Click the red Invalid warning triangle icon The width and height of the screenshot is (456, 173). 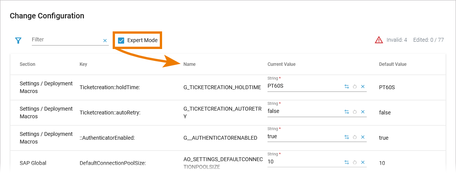pyautogui.click(x=379, y=40)
